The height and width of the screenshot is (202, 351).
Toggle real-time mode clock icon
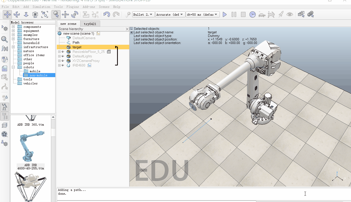253,14
